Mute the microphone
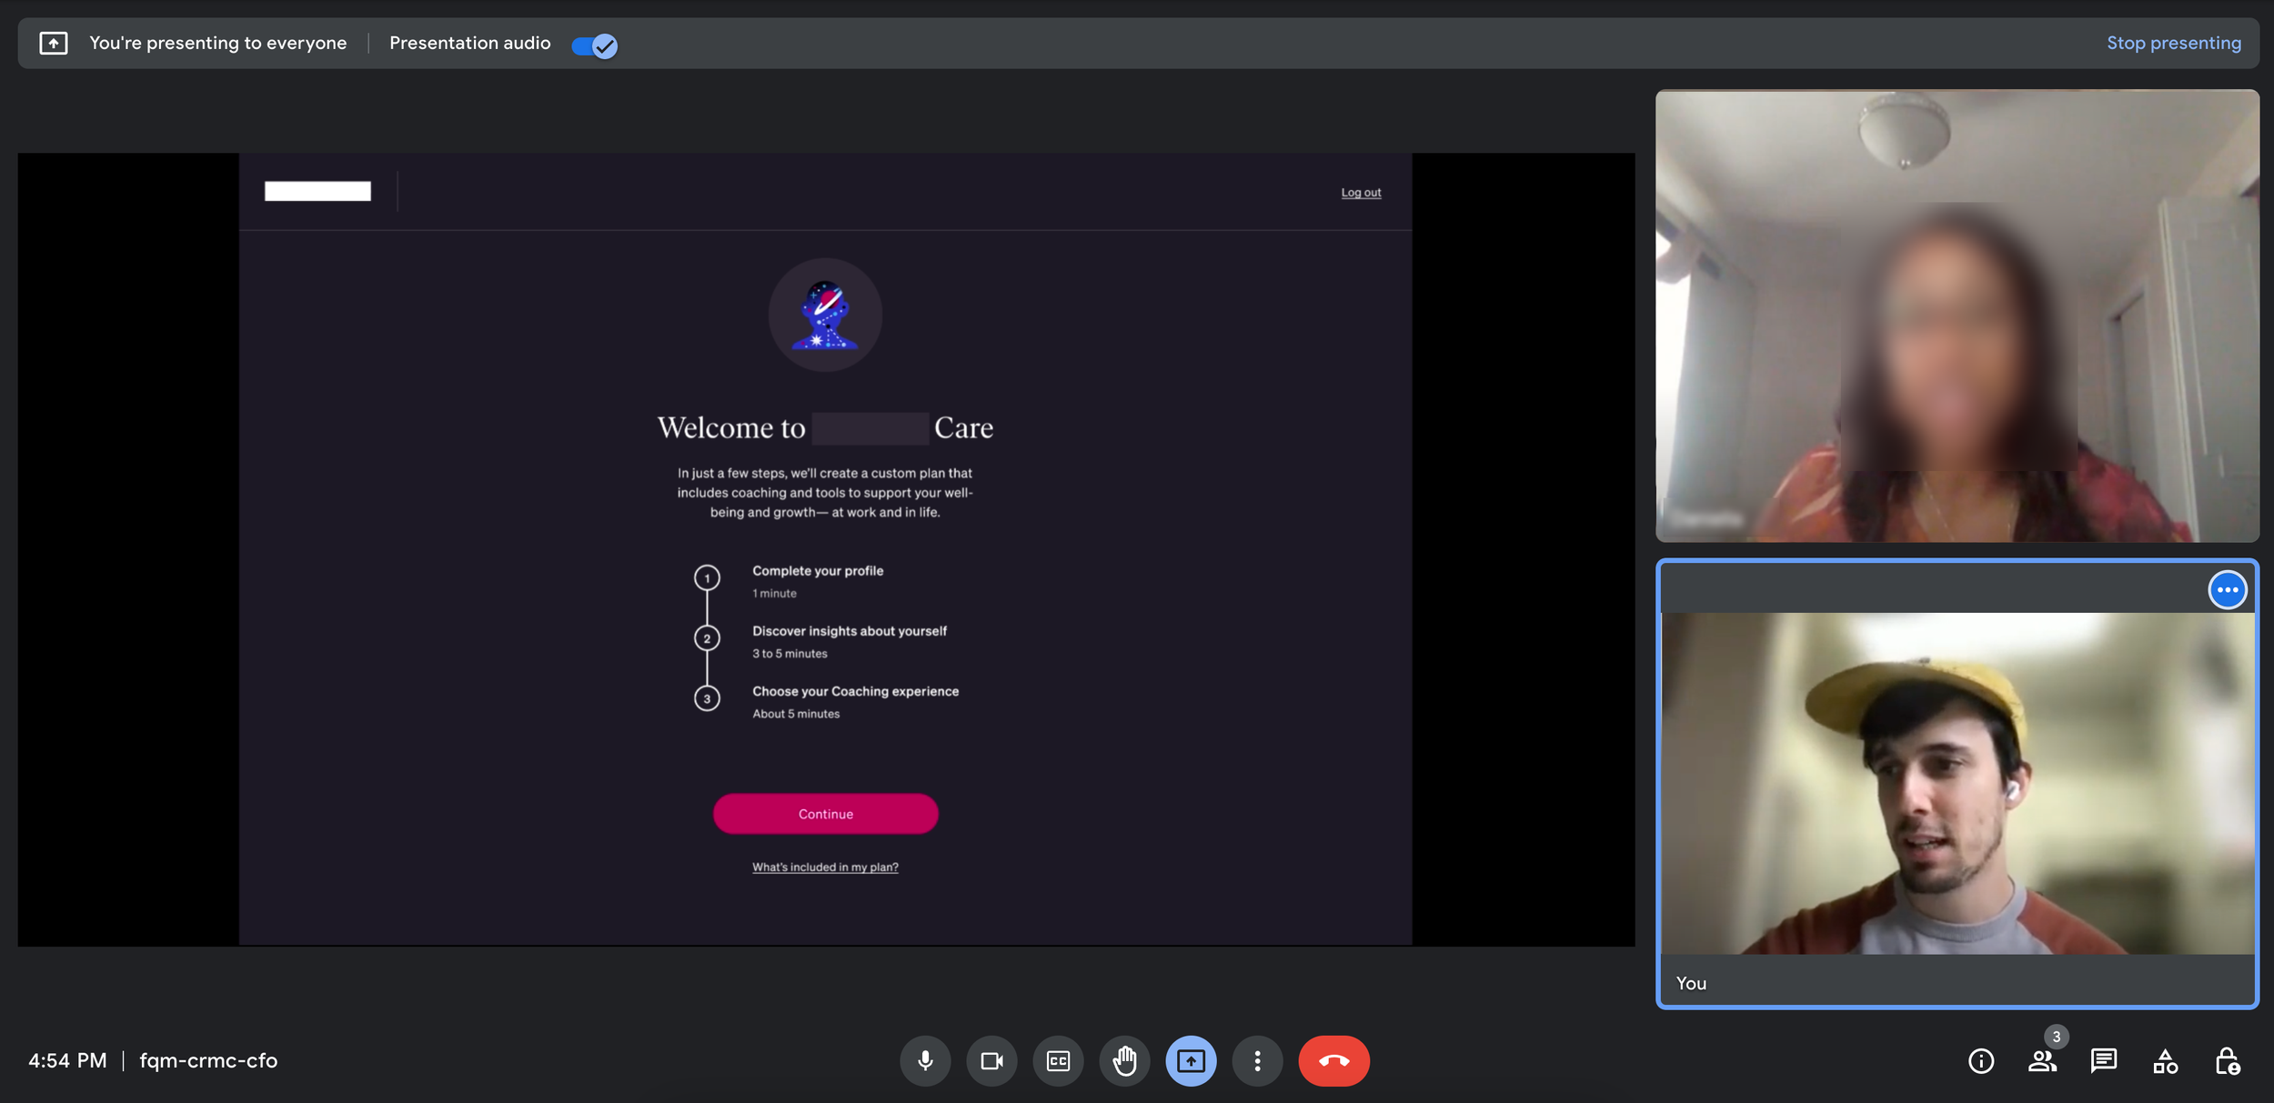2274x1103 pixels. point(925,1060)
